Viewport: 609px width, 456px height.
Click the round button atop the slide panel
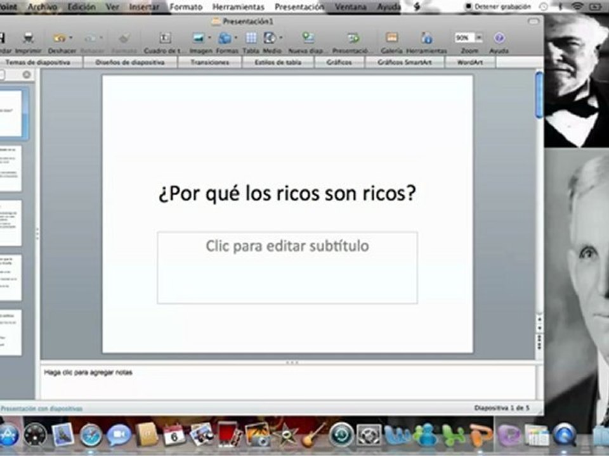[x=27, y=75]
